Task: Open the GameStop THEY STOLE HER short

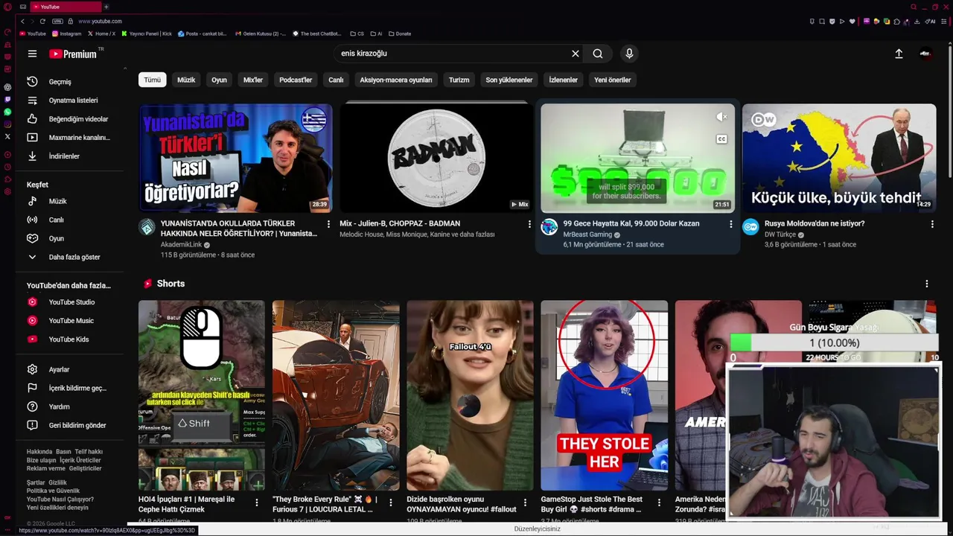Action: (604, 395)
